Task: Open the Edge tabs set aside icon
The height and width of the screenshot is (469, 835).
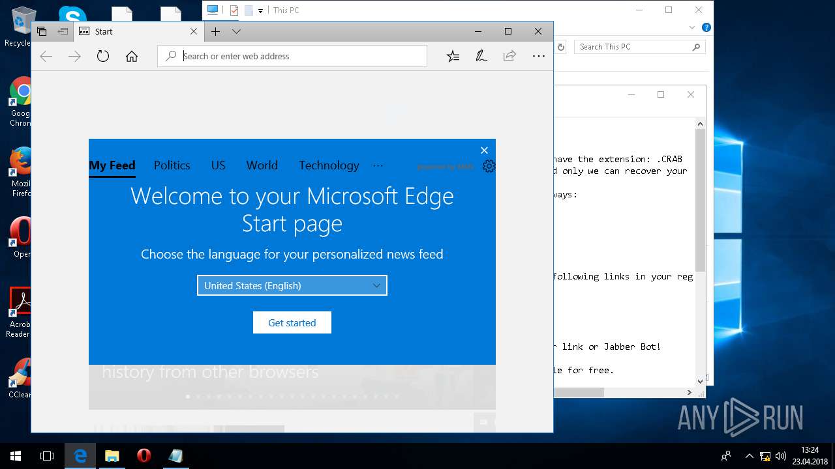Action: tap(42, 31)
